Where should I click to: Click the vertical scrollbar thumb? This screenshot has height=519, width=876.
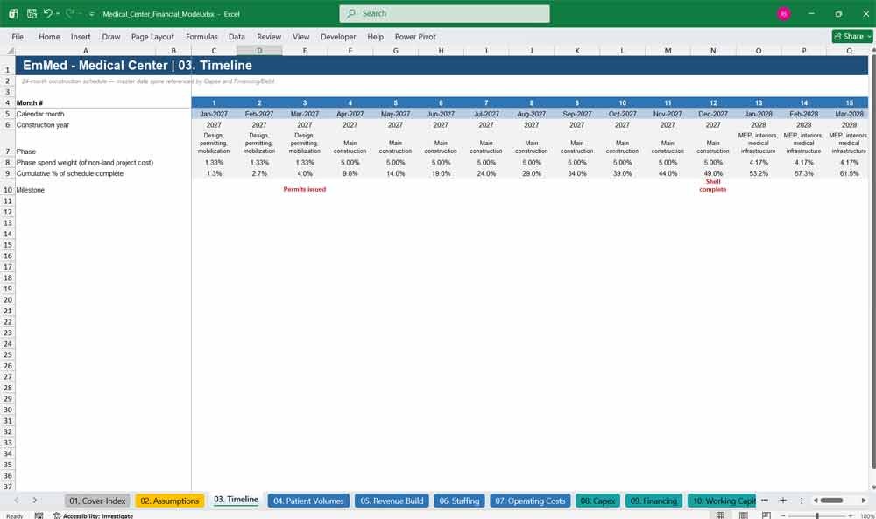click(873, 261)
